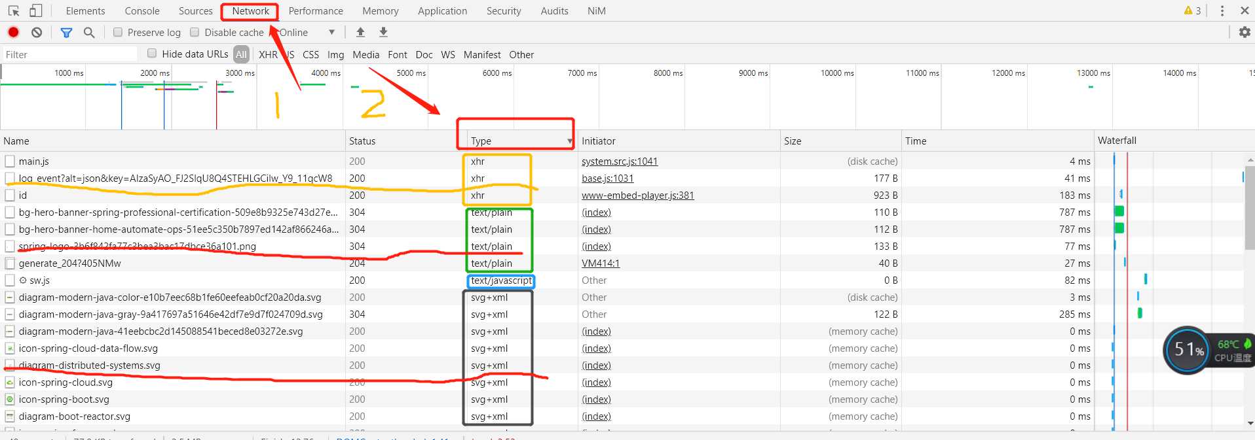Enable Preserve log checkbox
Image resolution: width=1255 pixels, height=440 pixels.
point(118,32)
